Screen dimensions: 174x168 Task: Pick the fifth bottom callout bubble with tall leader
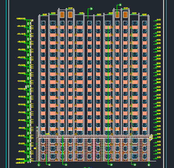(135, 165)
